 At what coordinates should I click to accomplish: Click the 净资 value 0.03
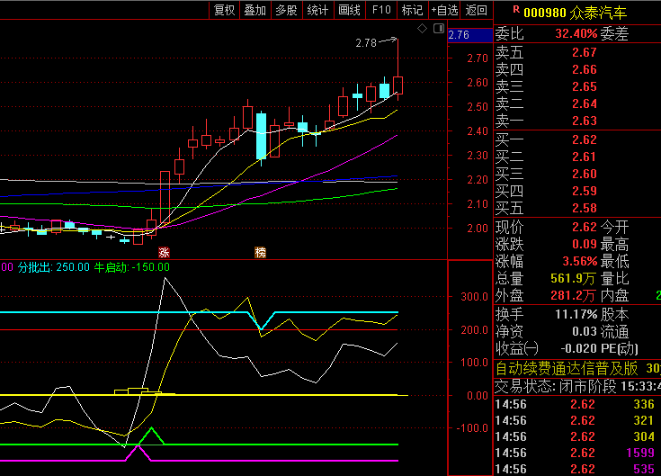pos(585,331)
